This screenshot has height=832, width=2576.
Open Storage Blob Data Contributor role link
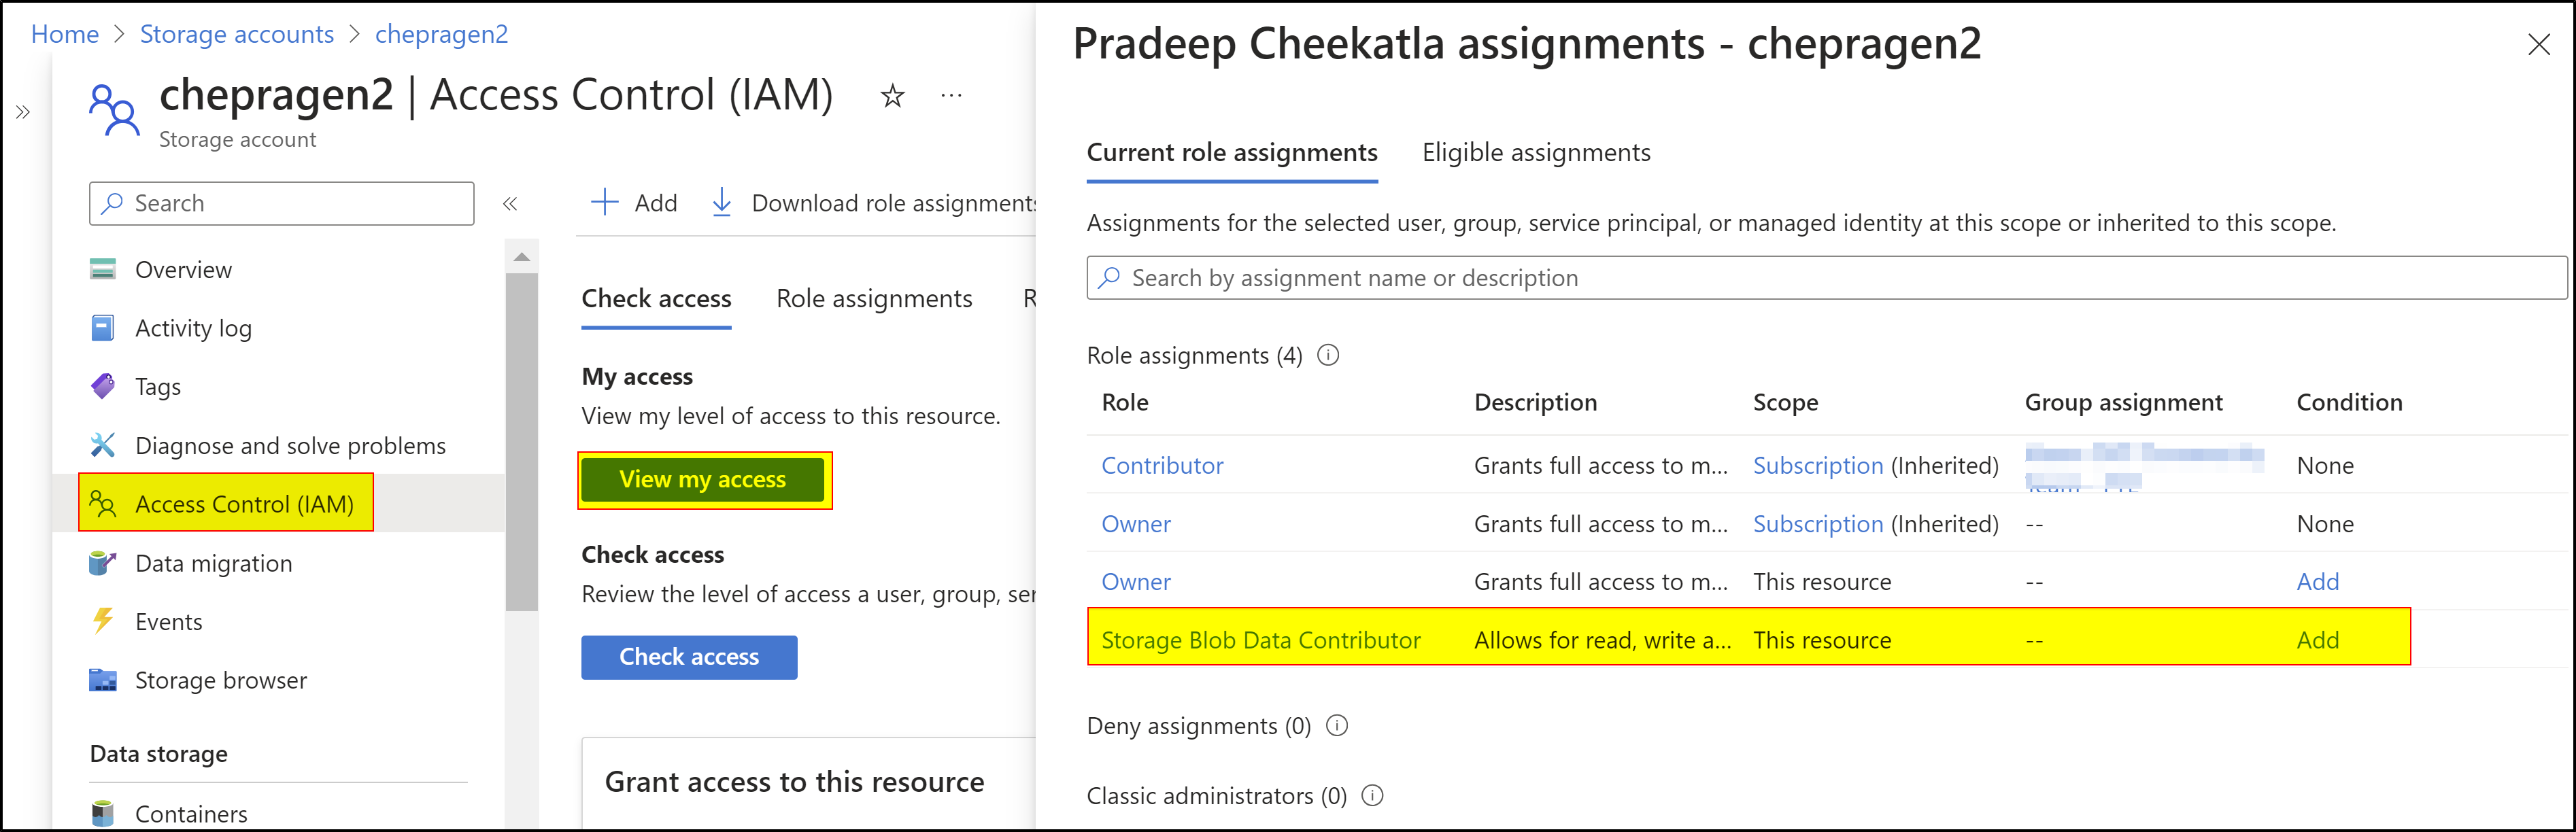pos(1261,640)
